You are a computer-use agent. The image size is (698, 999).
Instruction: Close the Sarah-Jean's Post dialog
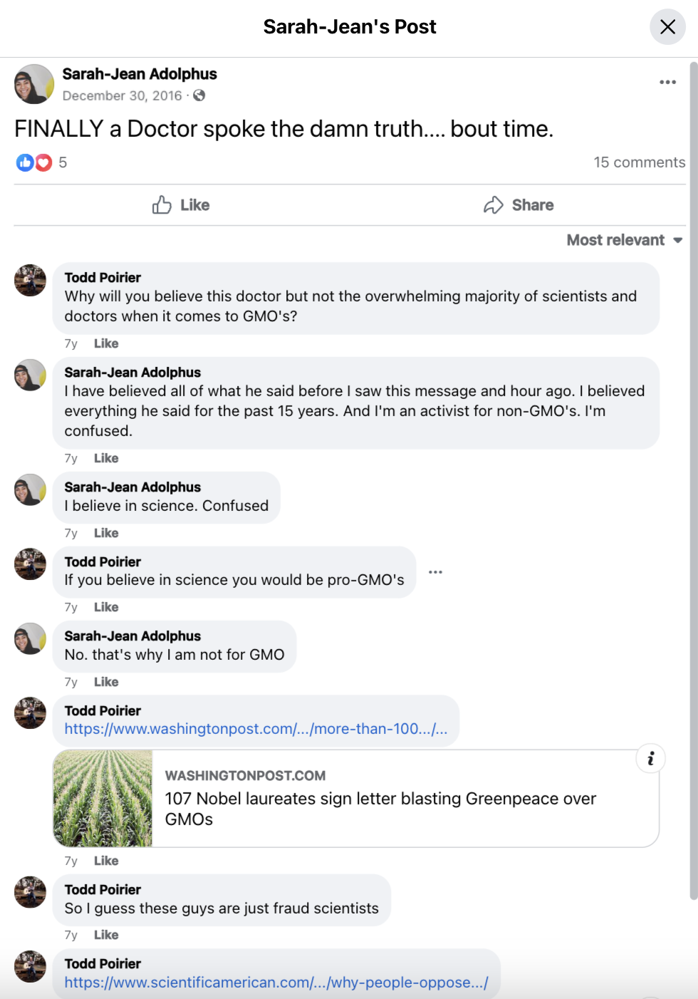point(667,27)
